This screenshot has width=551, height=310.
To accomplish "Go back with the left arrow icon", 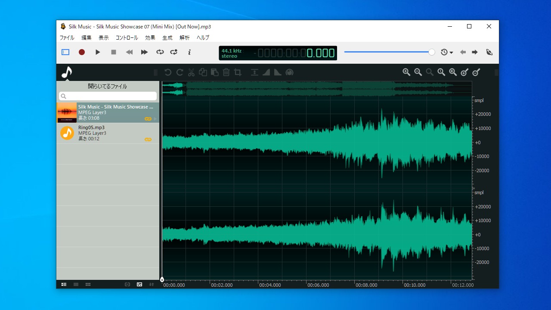I will point(463,52).
